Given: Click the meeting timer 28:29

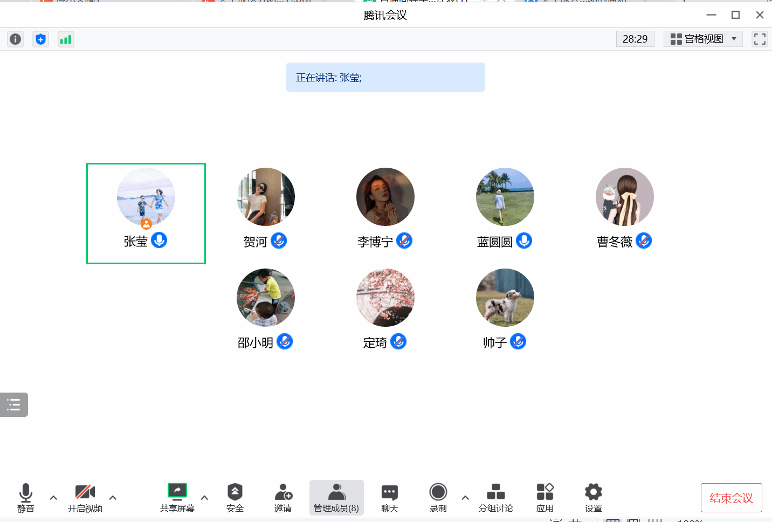Looking at the screenshot, I should (635, 39).
